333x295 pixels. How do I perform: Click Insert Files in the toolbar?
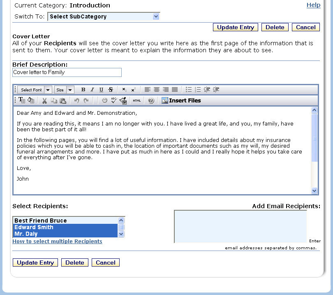click(181, 100)
